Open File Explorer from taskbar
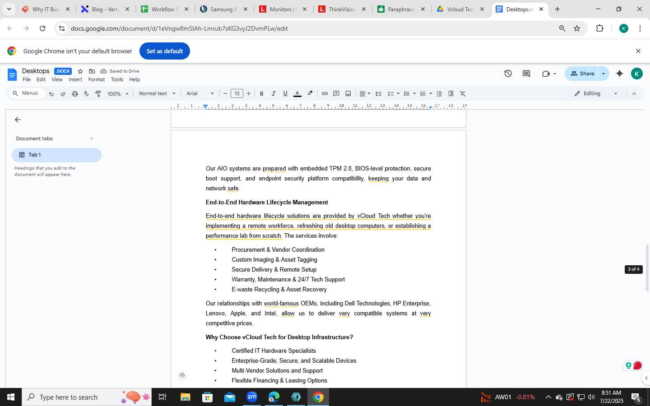The image size is (650, 406). click(x=186, y=397)
